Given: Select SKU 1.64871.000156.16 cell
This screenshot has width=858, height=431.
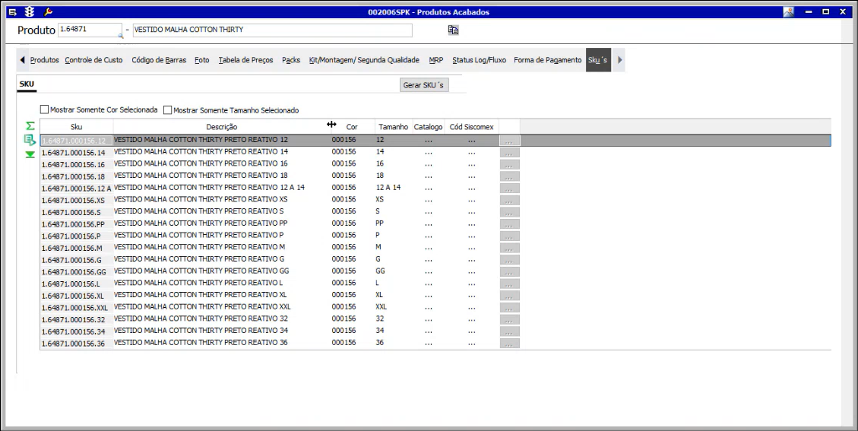Looking at the screenshot, I should (x=77, y=164).
